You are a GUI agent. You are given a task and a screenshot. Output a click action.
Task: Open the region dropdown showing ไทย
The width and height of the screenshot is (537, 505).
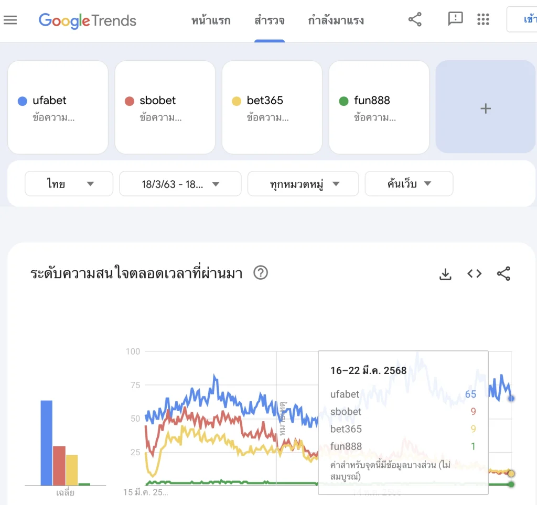pyautogui.click(x=68, y=183)
